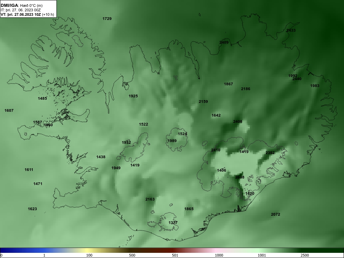344x258 pixels.
Task: Click the 2159 value label
Action: pyautogui.click(x=203, y=101)
